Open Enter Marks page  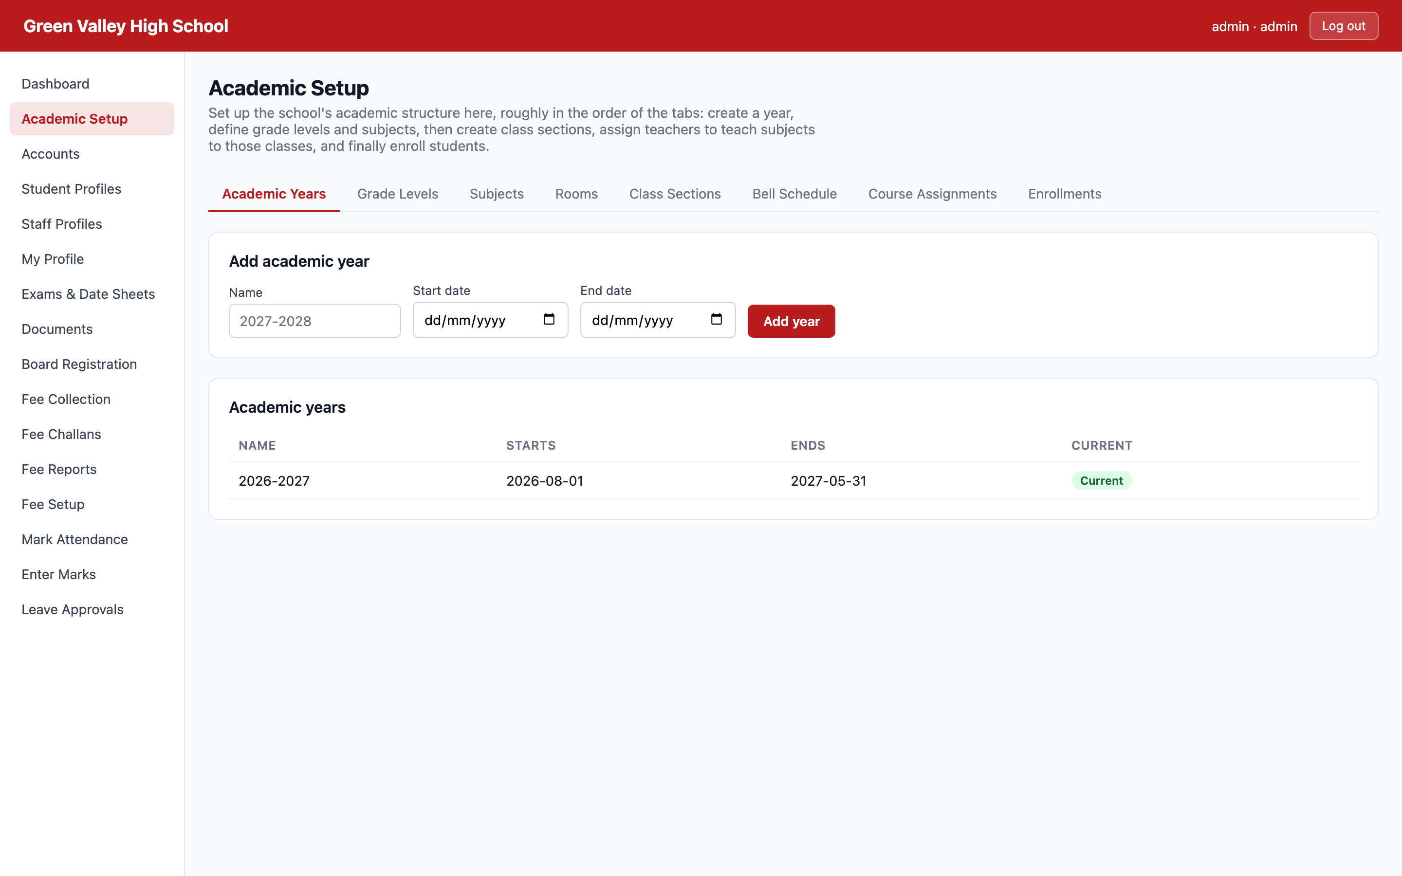click(92, 575)
